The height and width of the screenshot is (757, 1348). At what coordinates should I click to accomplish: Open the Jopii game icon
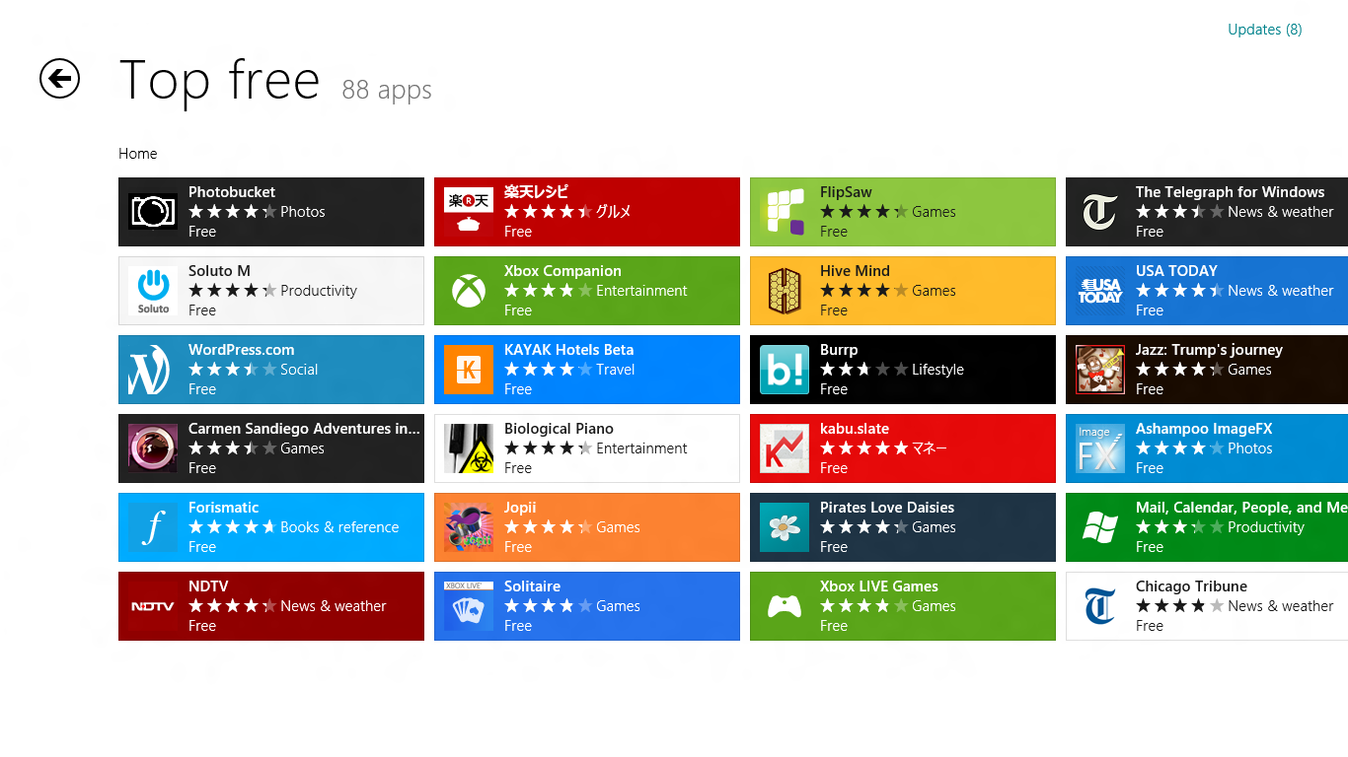[469, 527]
